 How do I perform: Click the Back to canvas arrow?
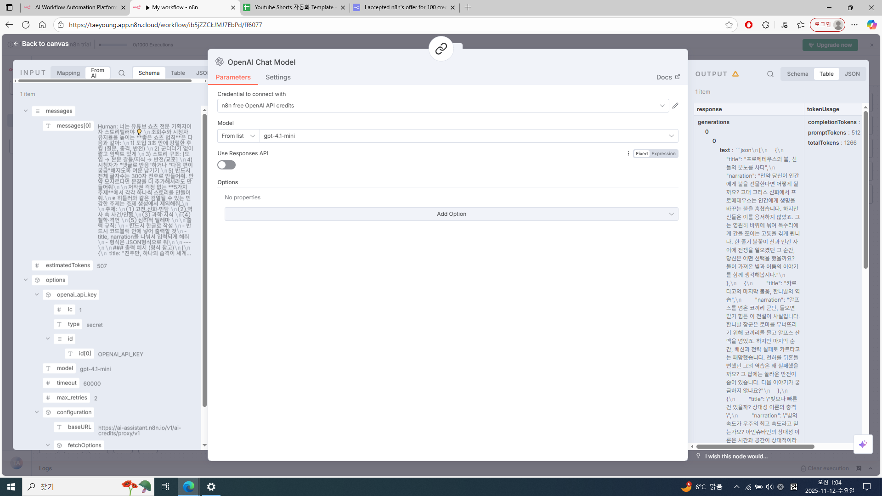coord(16,44)
